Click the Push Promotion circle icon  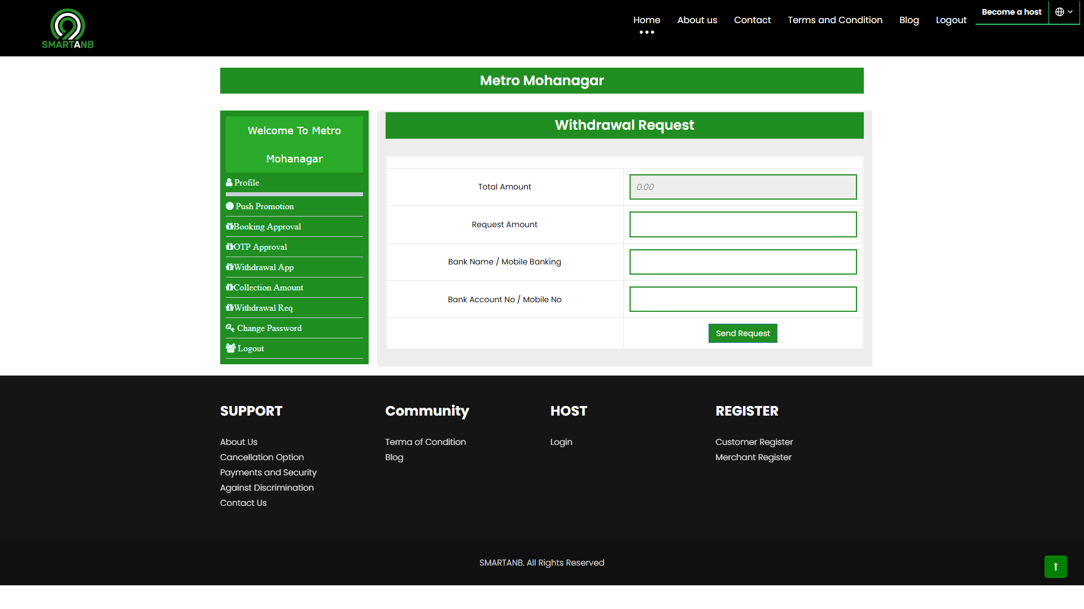coord(230,206)
